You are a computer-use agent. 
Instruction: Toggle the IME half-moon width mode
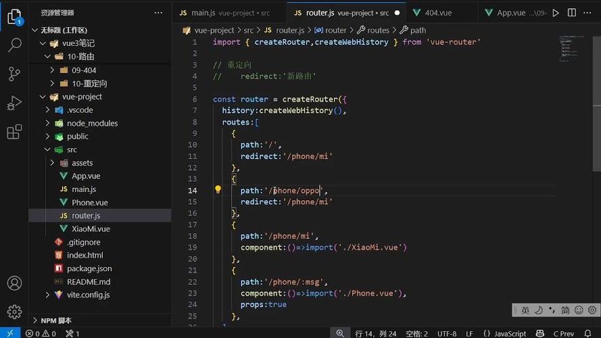click(x=539, y=310)
